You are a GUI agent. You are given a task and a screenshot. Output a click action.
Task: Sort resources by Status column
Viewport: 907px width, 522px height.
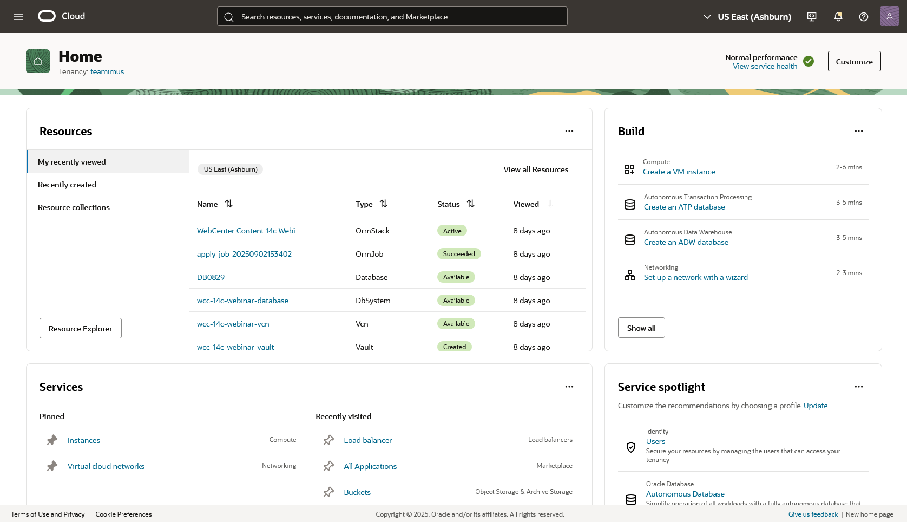[471, 204]
